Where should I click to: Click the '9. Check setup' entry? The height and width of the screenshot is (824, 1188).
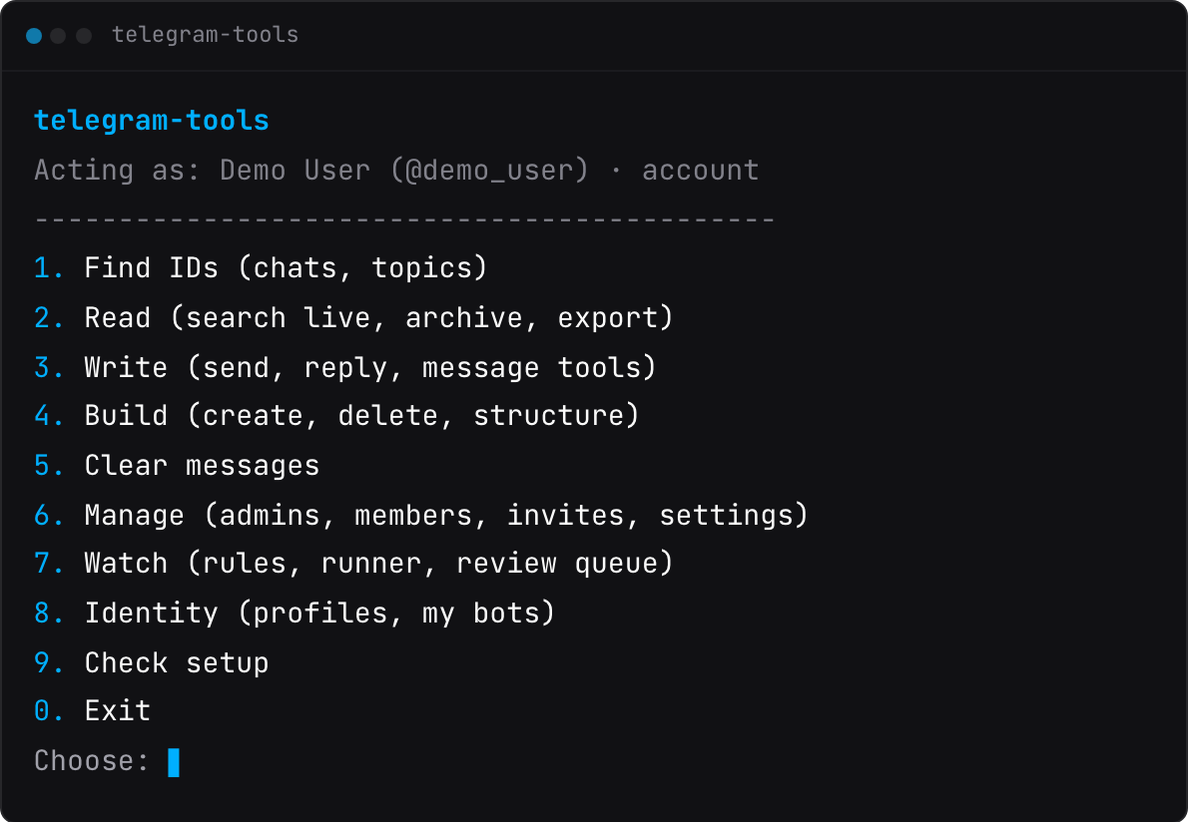point(152,662)
